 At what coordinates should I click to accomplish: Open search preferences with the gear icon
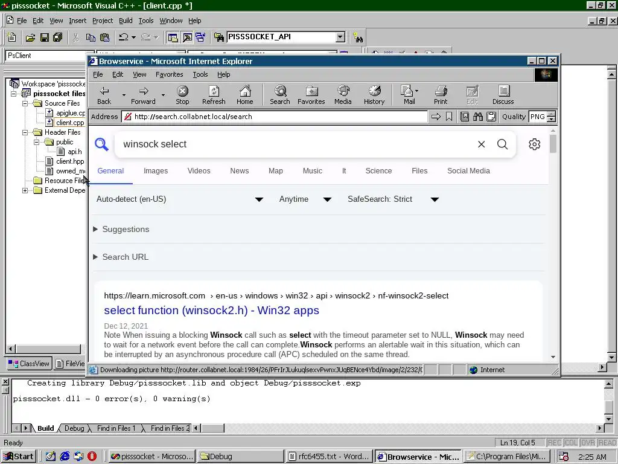(535, 144)
